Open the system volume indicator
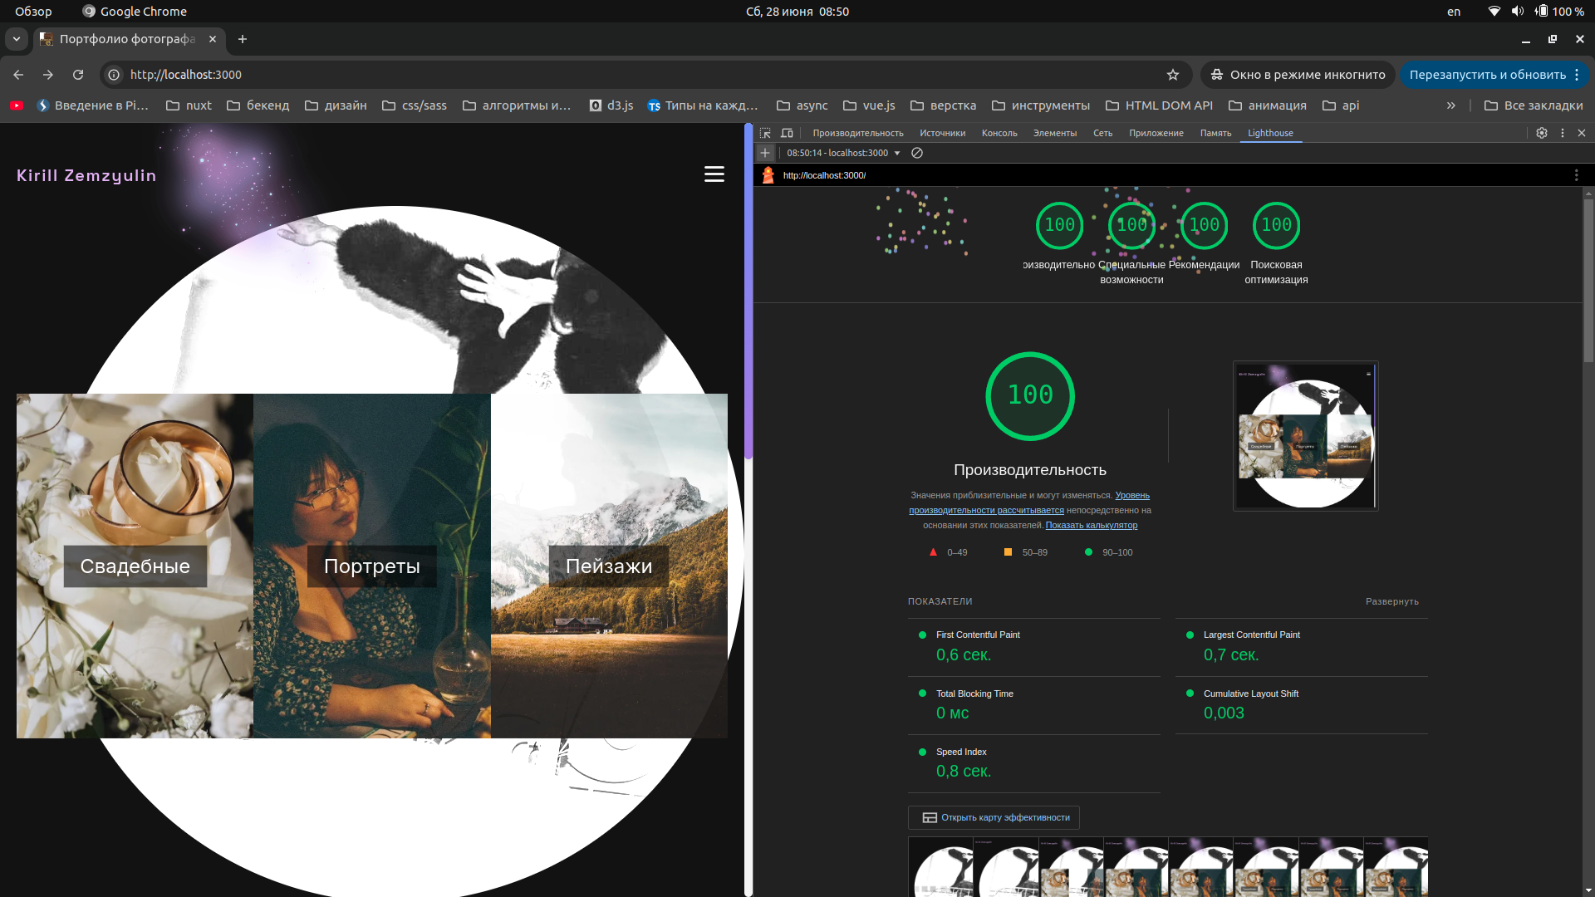1595x897 pixels. click(1518, 11)
